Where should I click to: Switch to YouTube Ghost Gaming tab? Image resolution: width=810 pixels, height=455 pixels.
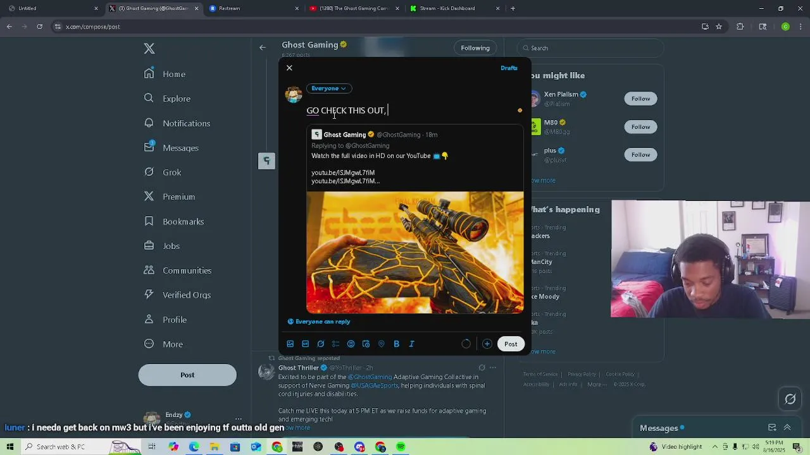pos(353,8)
